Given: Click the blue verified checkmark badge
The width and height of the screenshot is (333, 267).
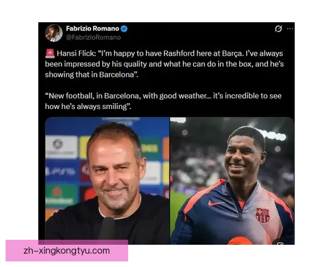Looking at the screenshot, I should [x=124, y=28].
